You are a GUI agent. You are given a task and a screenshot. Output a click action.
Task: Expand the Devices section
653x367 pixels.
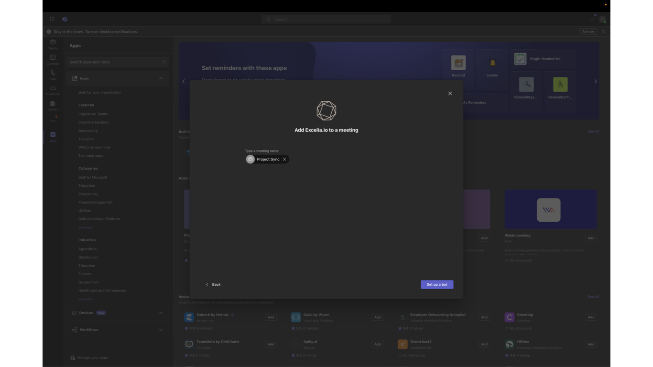pos(161,313)
